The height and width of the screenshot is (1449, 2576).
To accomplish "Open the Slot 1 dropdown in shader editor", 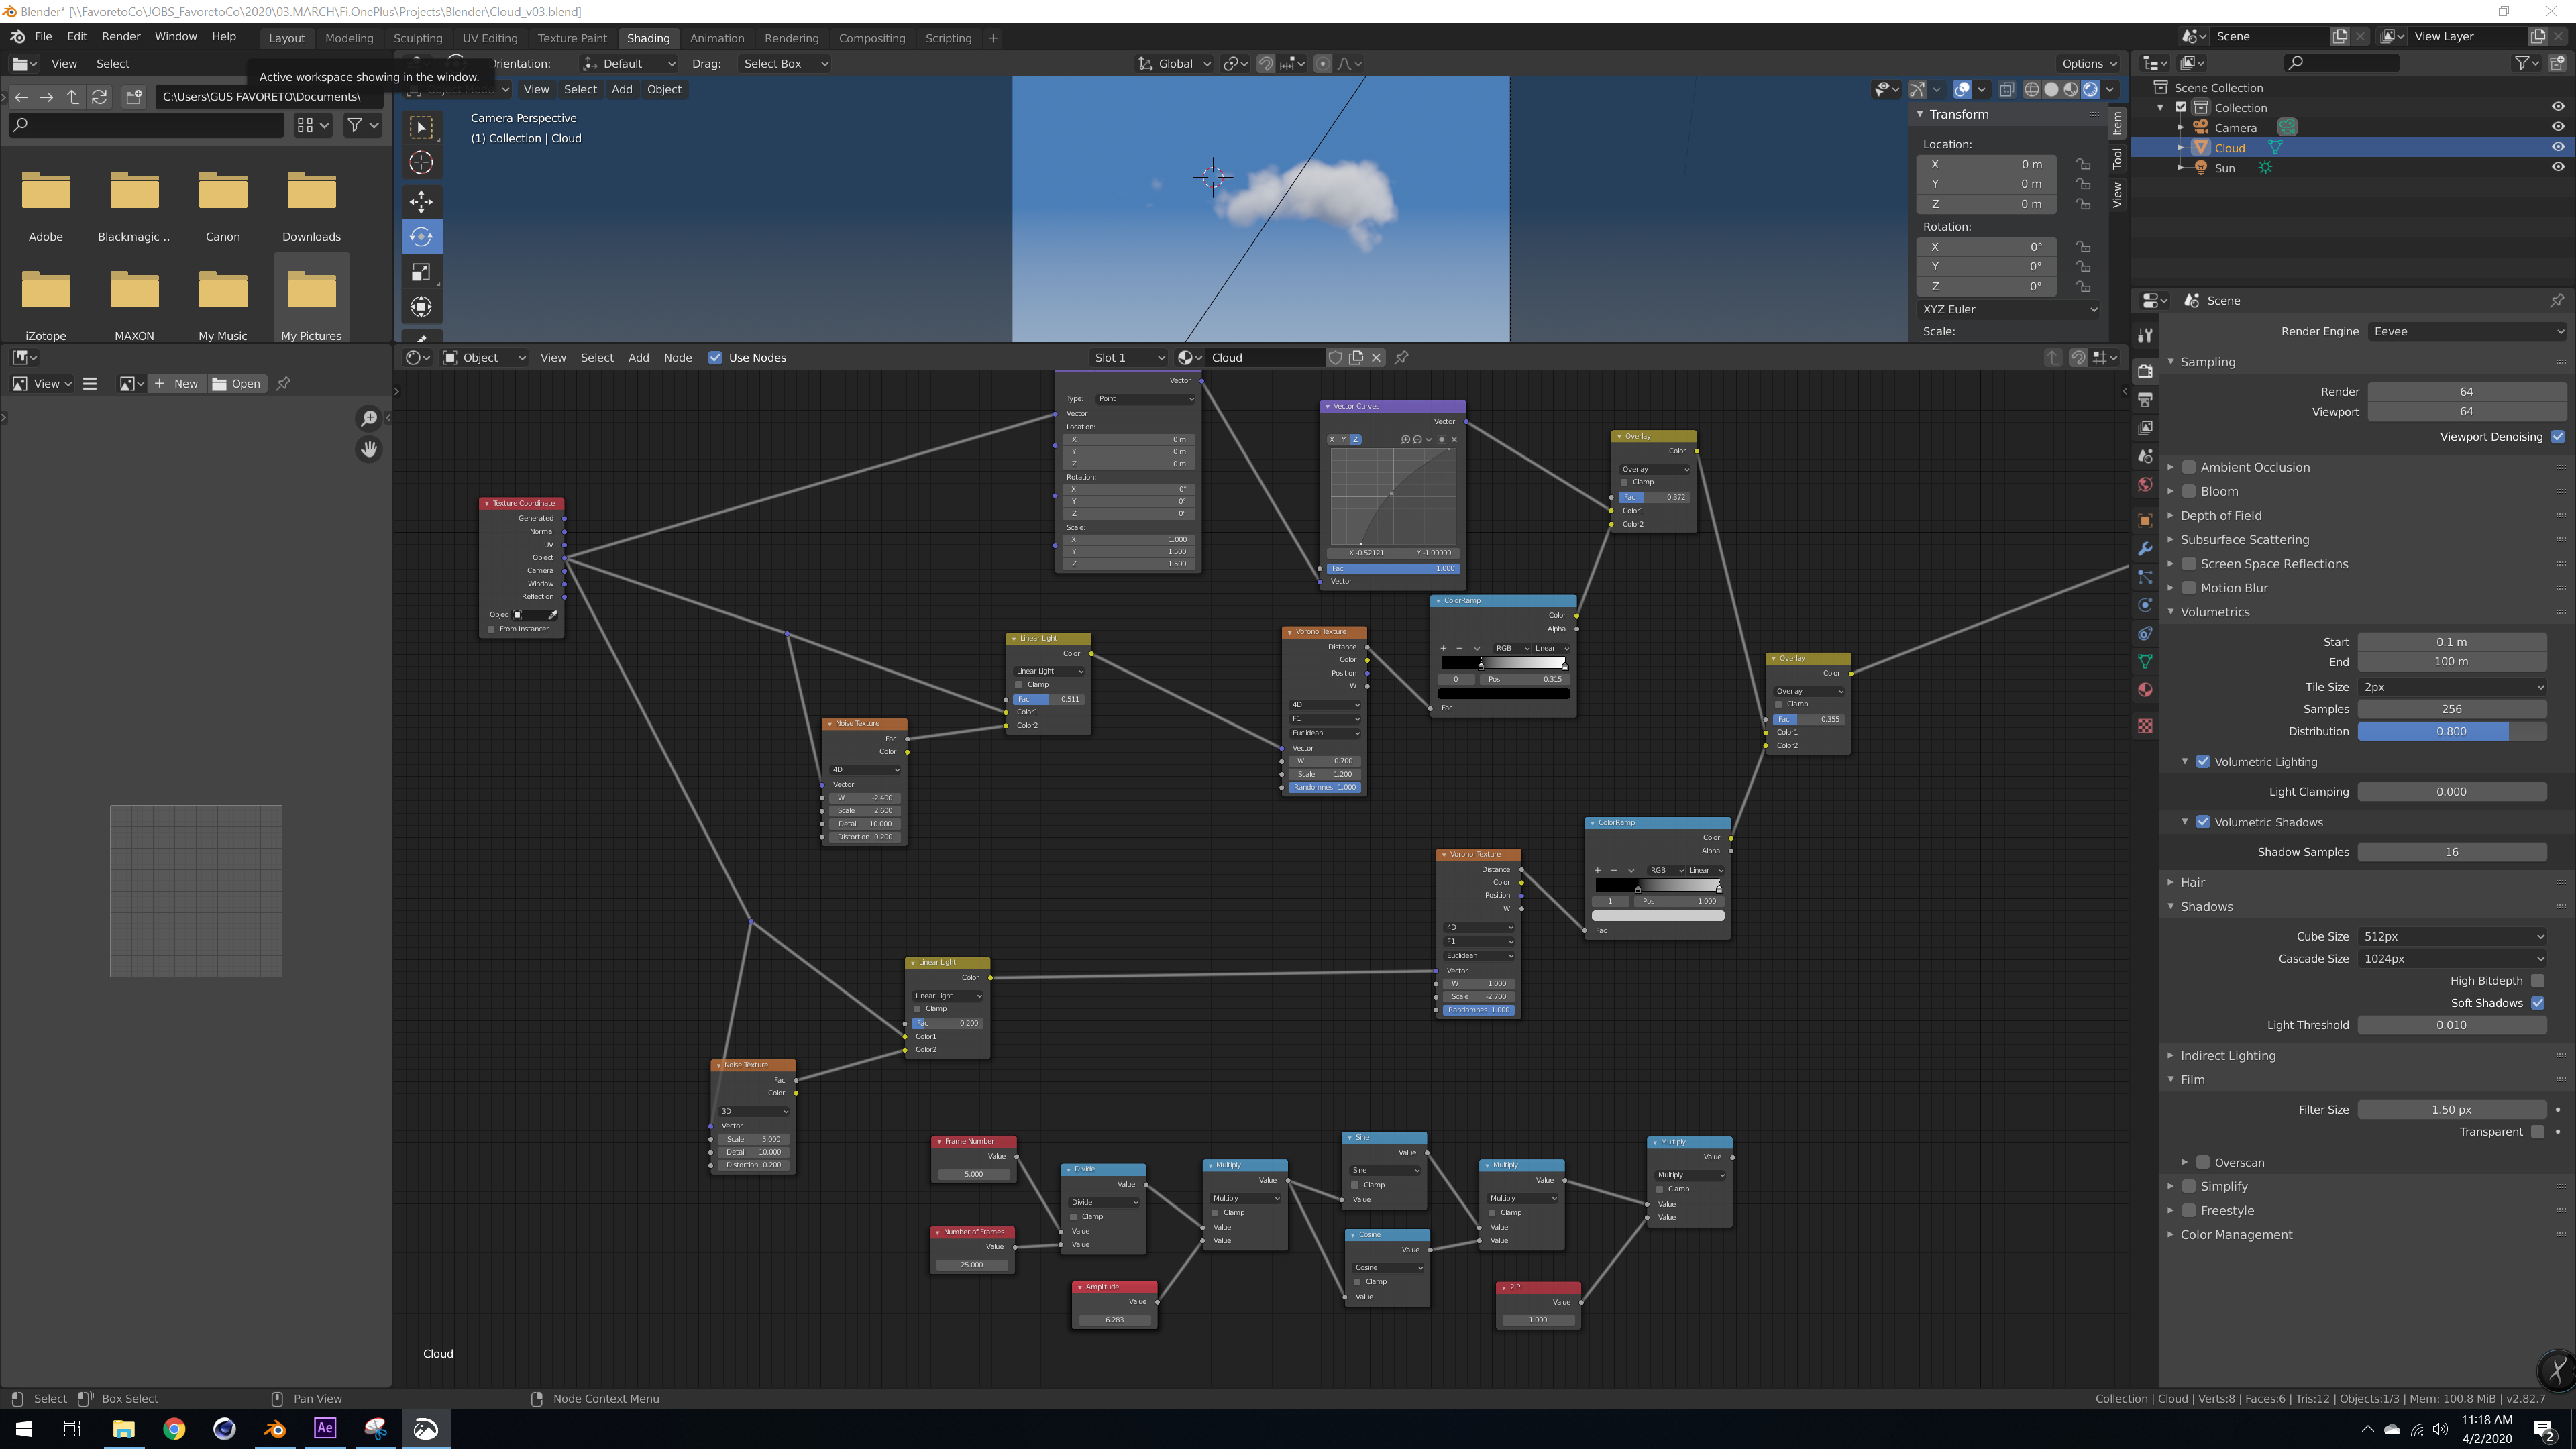I will (x=1128, y=357).
